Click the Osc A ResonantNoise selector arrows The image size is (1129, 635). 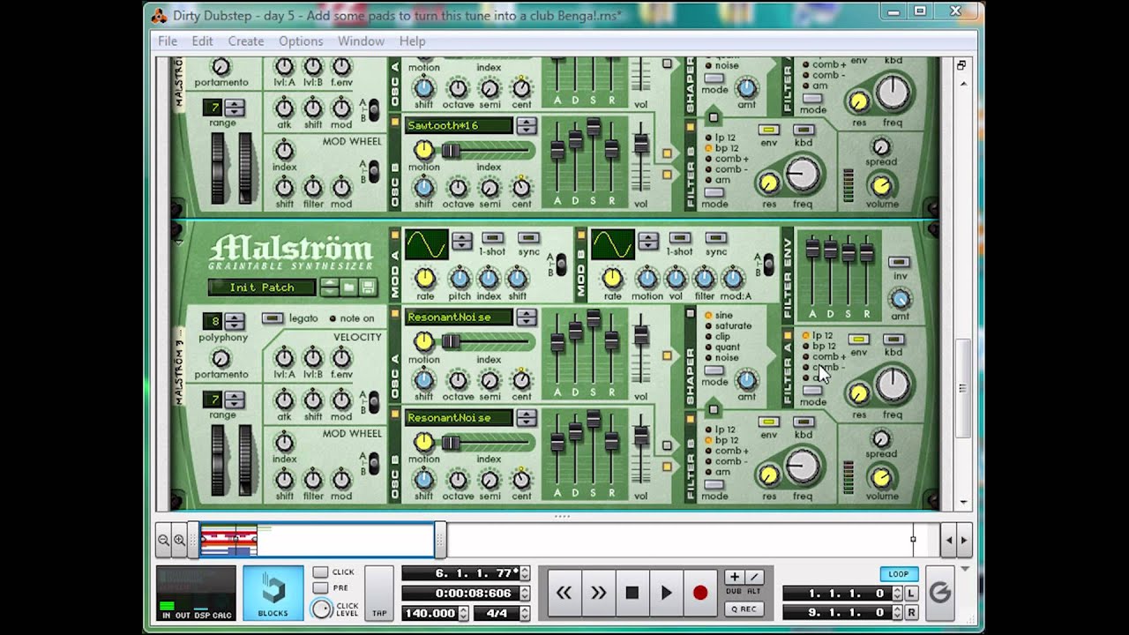[x=527, y=317]
